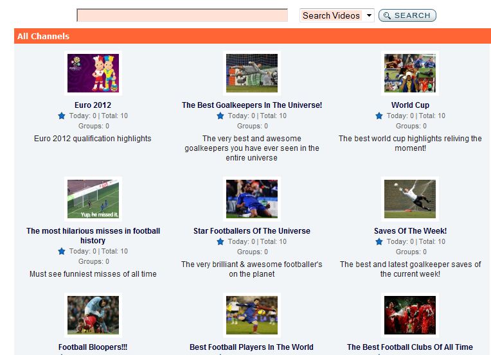Click the star icon under hilarious misses channel
491x355 pixels.
[62, 251]
